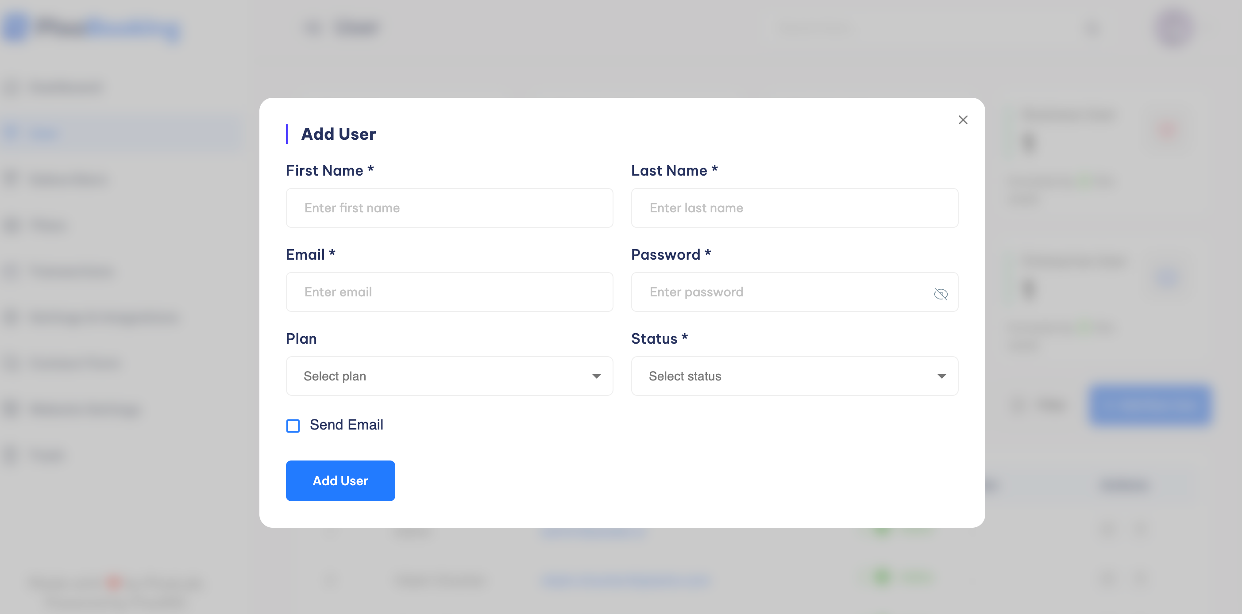Focus the Enter last name field
Image resolution: width=1242 pixels, height=614 pixels.
[794, 208]
